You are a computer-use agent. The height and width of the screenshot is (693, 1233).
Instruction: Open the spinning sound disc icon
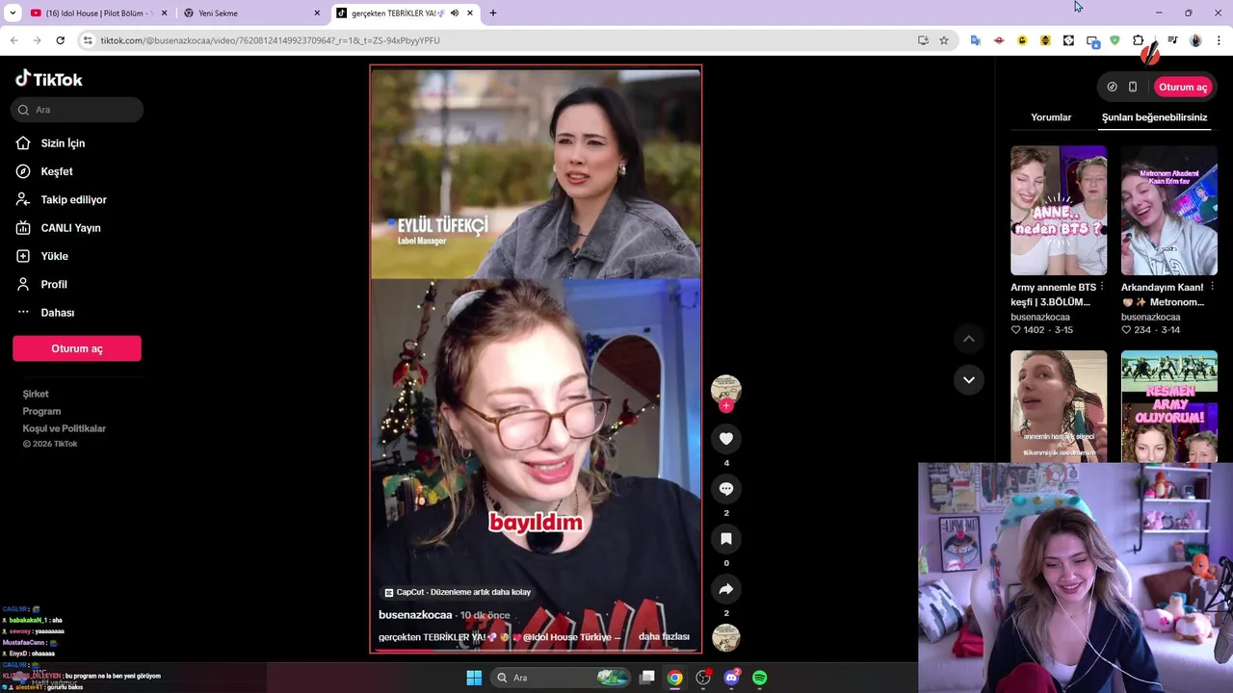click(x=726, y=637)
